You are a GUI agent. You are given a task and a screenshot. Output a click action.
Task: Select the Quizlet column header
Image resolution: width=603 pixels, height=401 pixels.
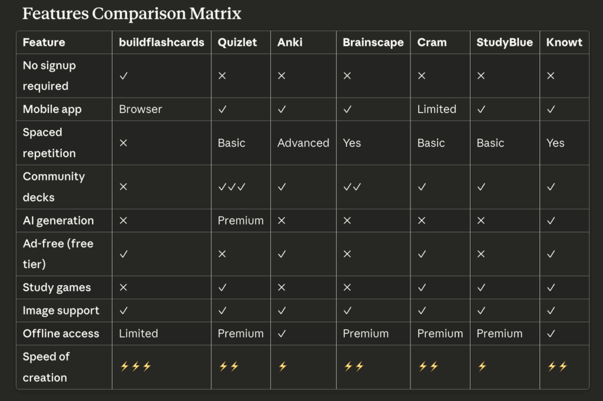(237, 42)
